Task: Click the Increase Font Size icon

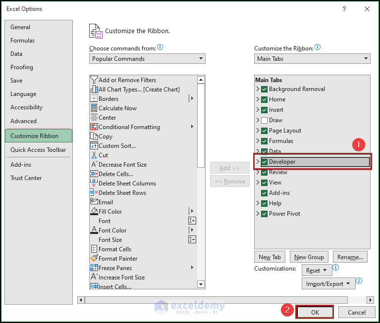Action: click(94, 277)
